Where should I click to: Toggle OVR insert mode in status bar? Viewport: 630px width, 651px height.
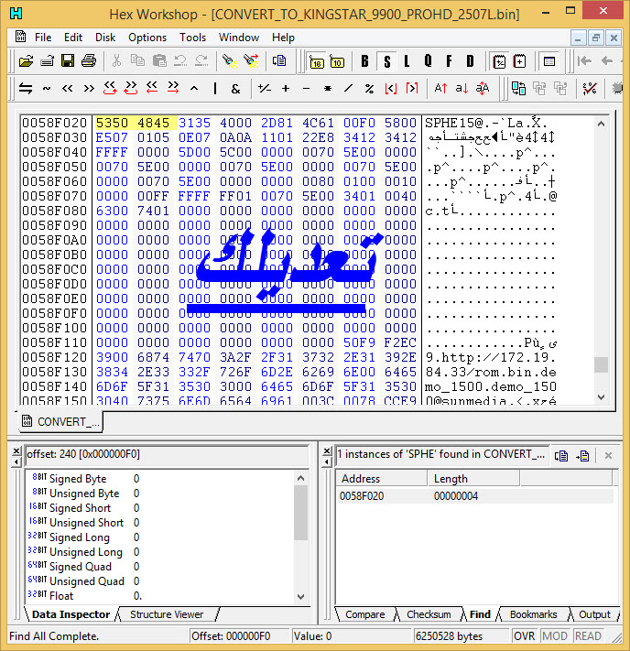pos(525,636)
